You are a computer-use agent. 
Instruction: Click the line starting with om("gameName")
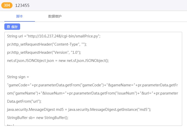click(x=92, y=93)
